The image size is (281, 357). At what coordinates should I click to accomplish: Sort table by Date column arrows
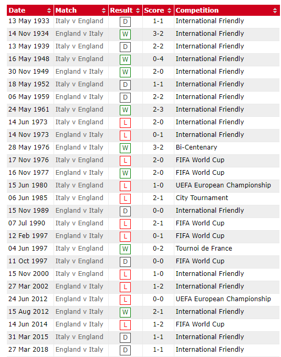pyautogui.click(x=49, y=11)
